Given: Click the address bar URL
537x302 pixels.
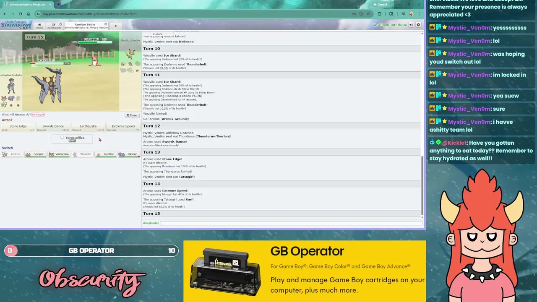Looking at the screenshot, I should (89, 14).
